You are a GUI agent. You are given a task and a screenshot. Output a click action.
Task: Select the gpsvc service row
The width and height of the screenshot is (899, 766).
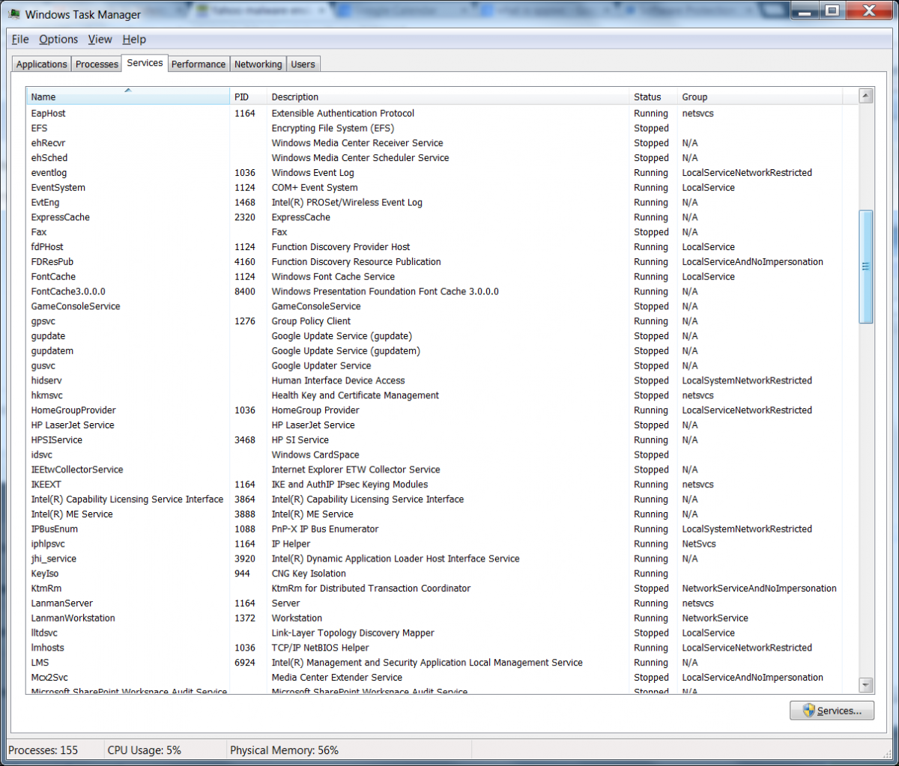tap(442, 321)
